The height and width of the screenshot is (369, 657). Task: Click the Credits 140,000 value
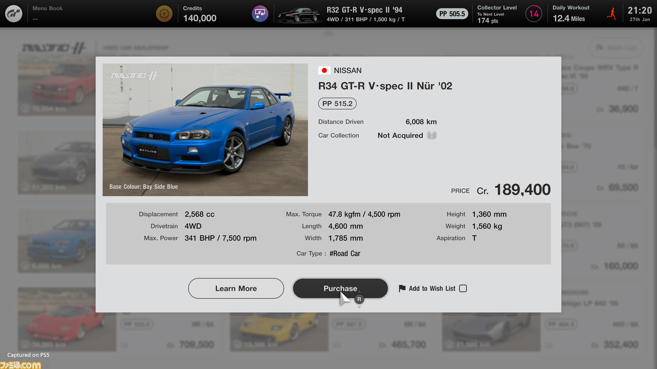200,18
